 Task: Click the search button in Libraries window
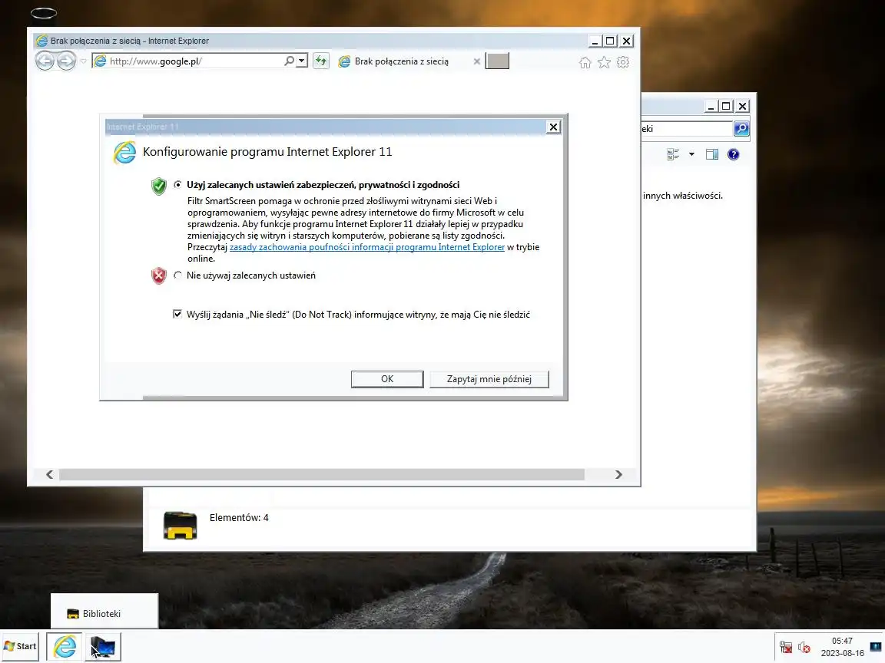click(x=741, y=129)
